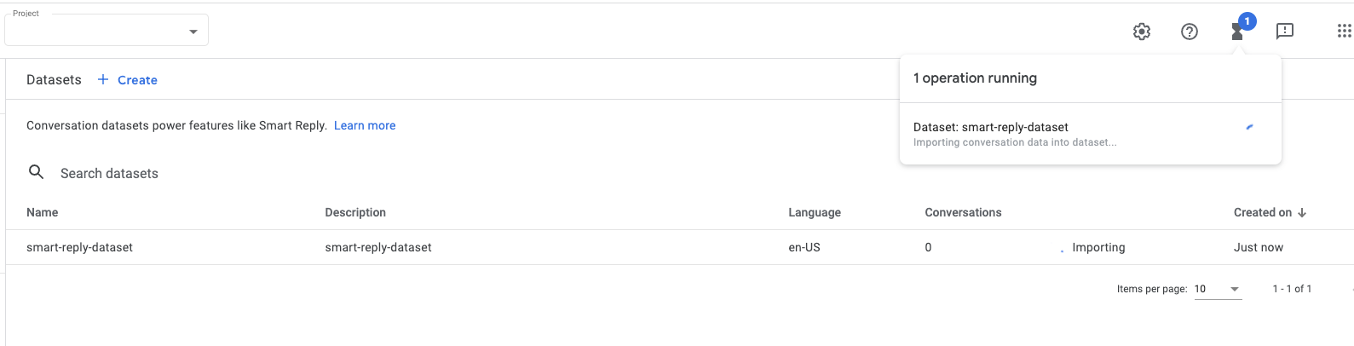Sort by the Name column header
This screenshot has width=1354, height=346.
pyautogui.click(x=43, y=212)
